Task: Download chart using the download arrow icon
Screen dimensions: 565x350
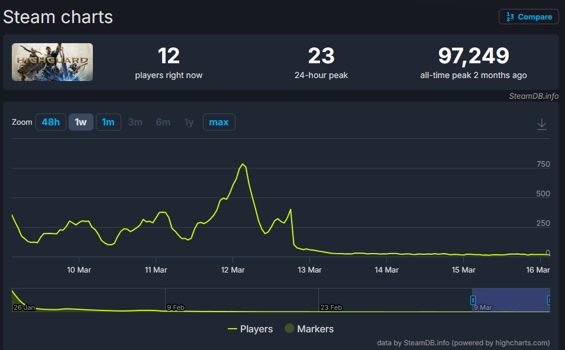Action: coord(541,124)
